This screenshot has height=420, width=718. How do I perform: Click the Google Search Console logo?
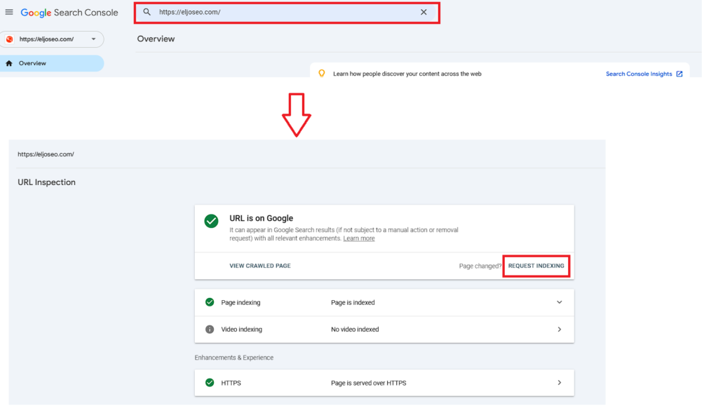(69, 13)
